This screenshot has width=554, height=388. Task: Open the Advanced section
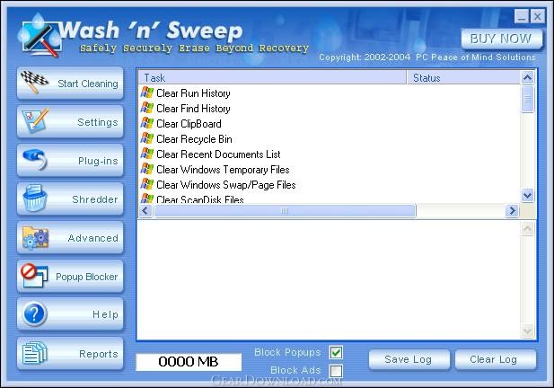[70, 237]
